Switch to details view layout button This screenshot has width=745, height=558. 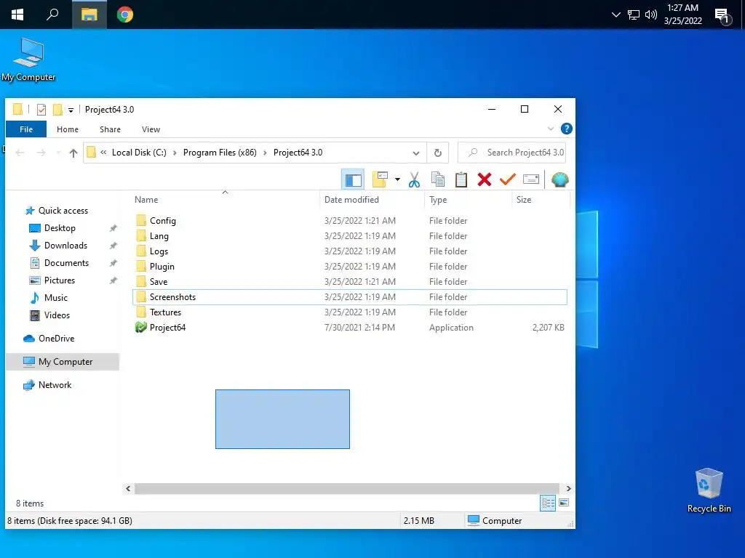click(548, 503)
